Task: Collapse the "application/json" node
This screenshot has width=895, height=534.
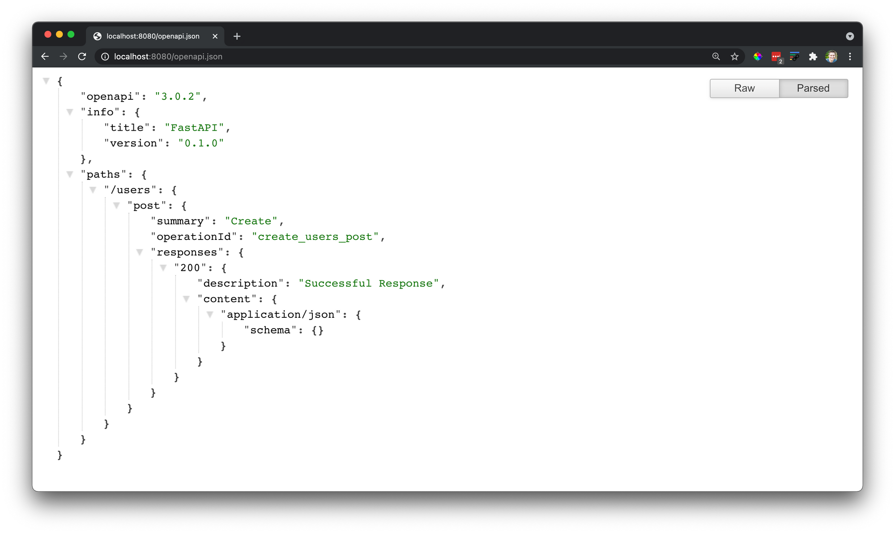Action: point(210,314)
